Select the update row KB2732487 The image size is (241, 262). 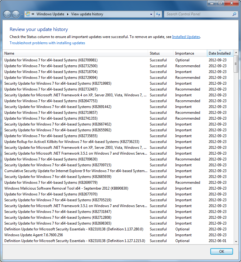118,89
